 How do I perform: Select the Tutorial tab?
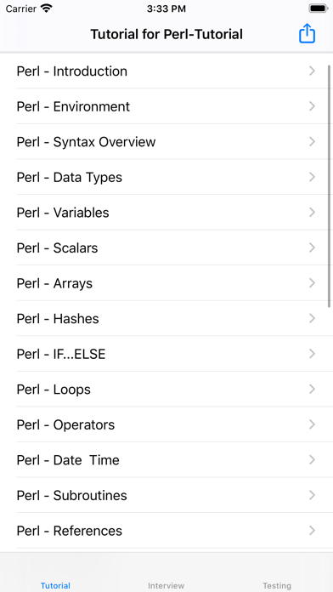click(x=55, y=585)
